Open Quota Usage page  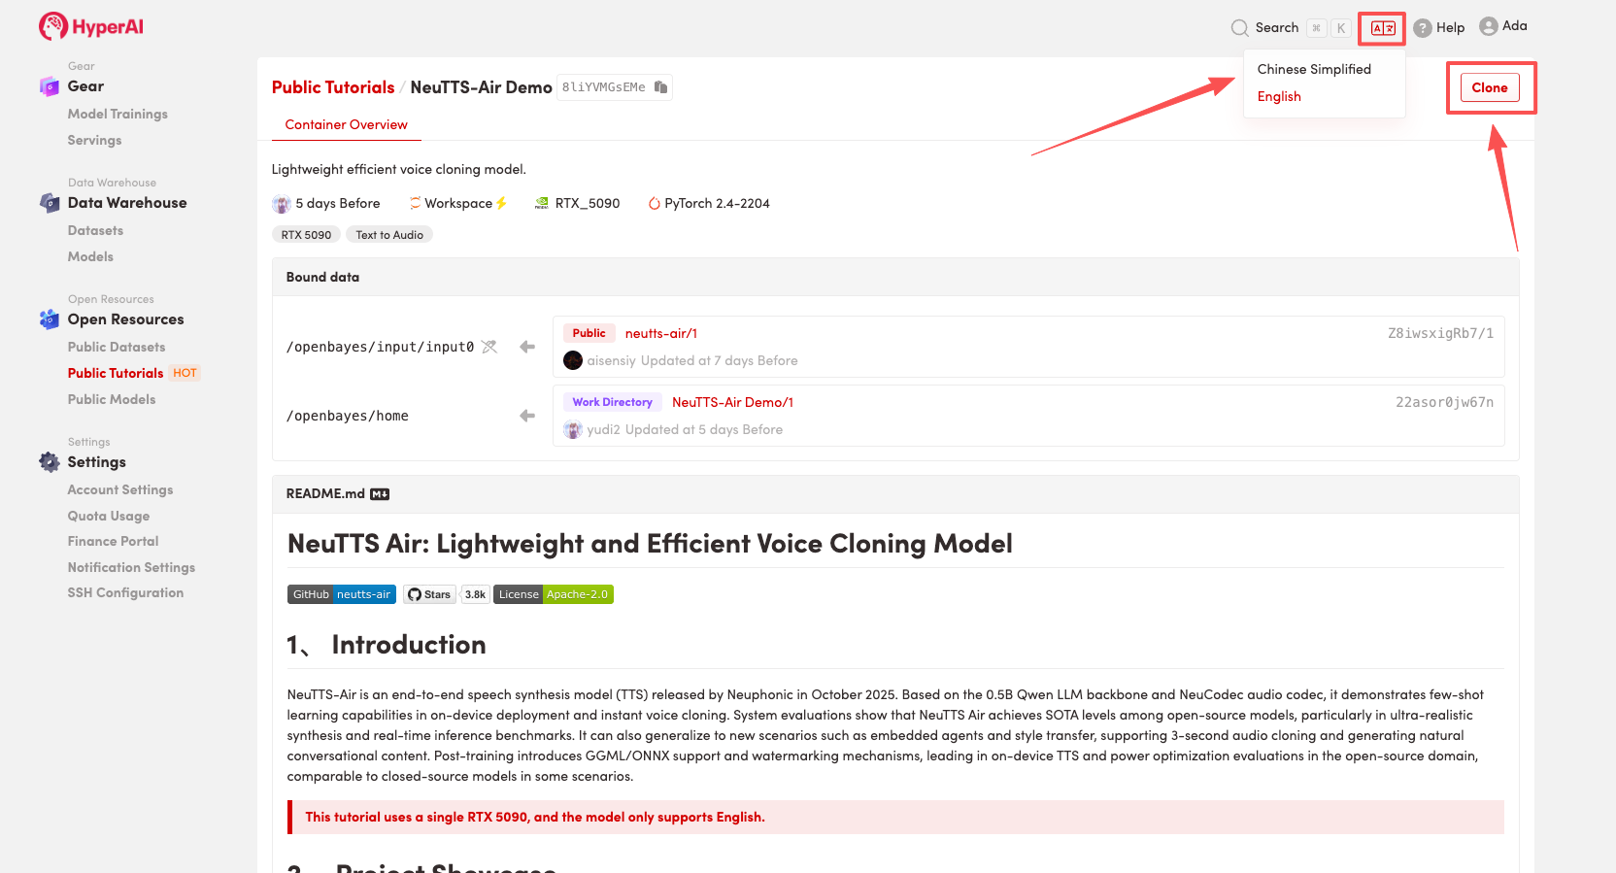pos(109,516)
